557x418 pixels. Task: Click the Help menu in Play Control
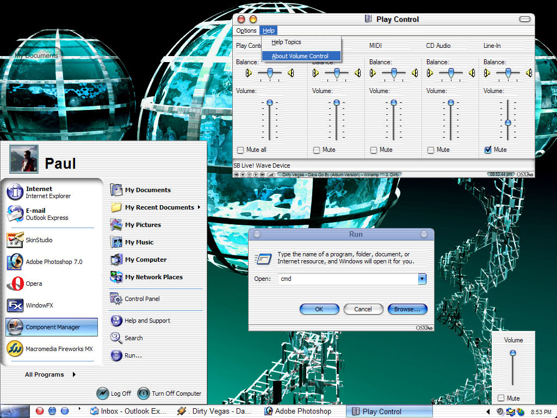click(268, 30)
